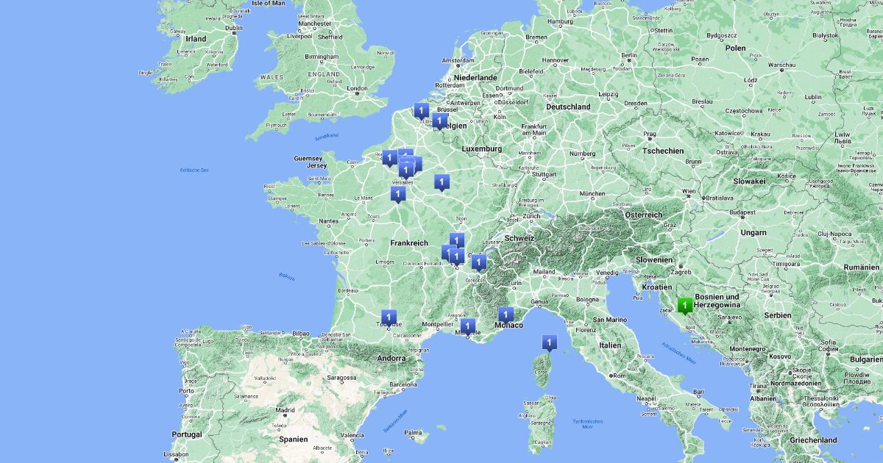Select the marker beside the Monaco label
Screen dimensions: 883x463
point(505,315)
